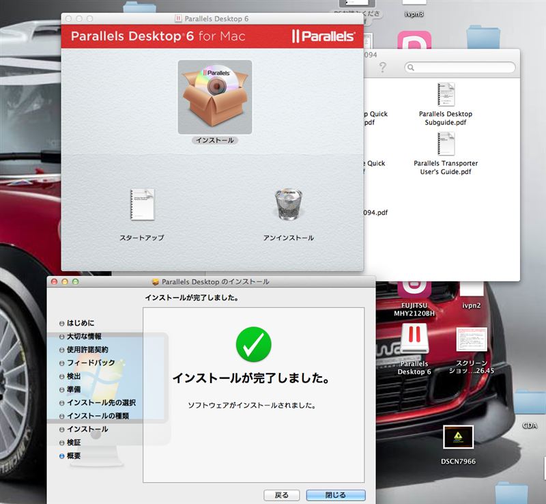Click the アンインストール trash can icon
The height and width of the screenshot is (504, 546).
pos(289,205)
